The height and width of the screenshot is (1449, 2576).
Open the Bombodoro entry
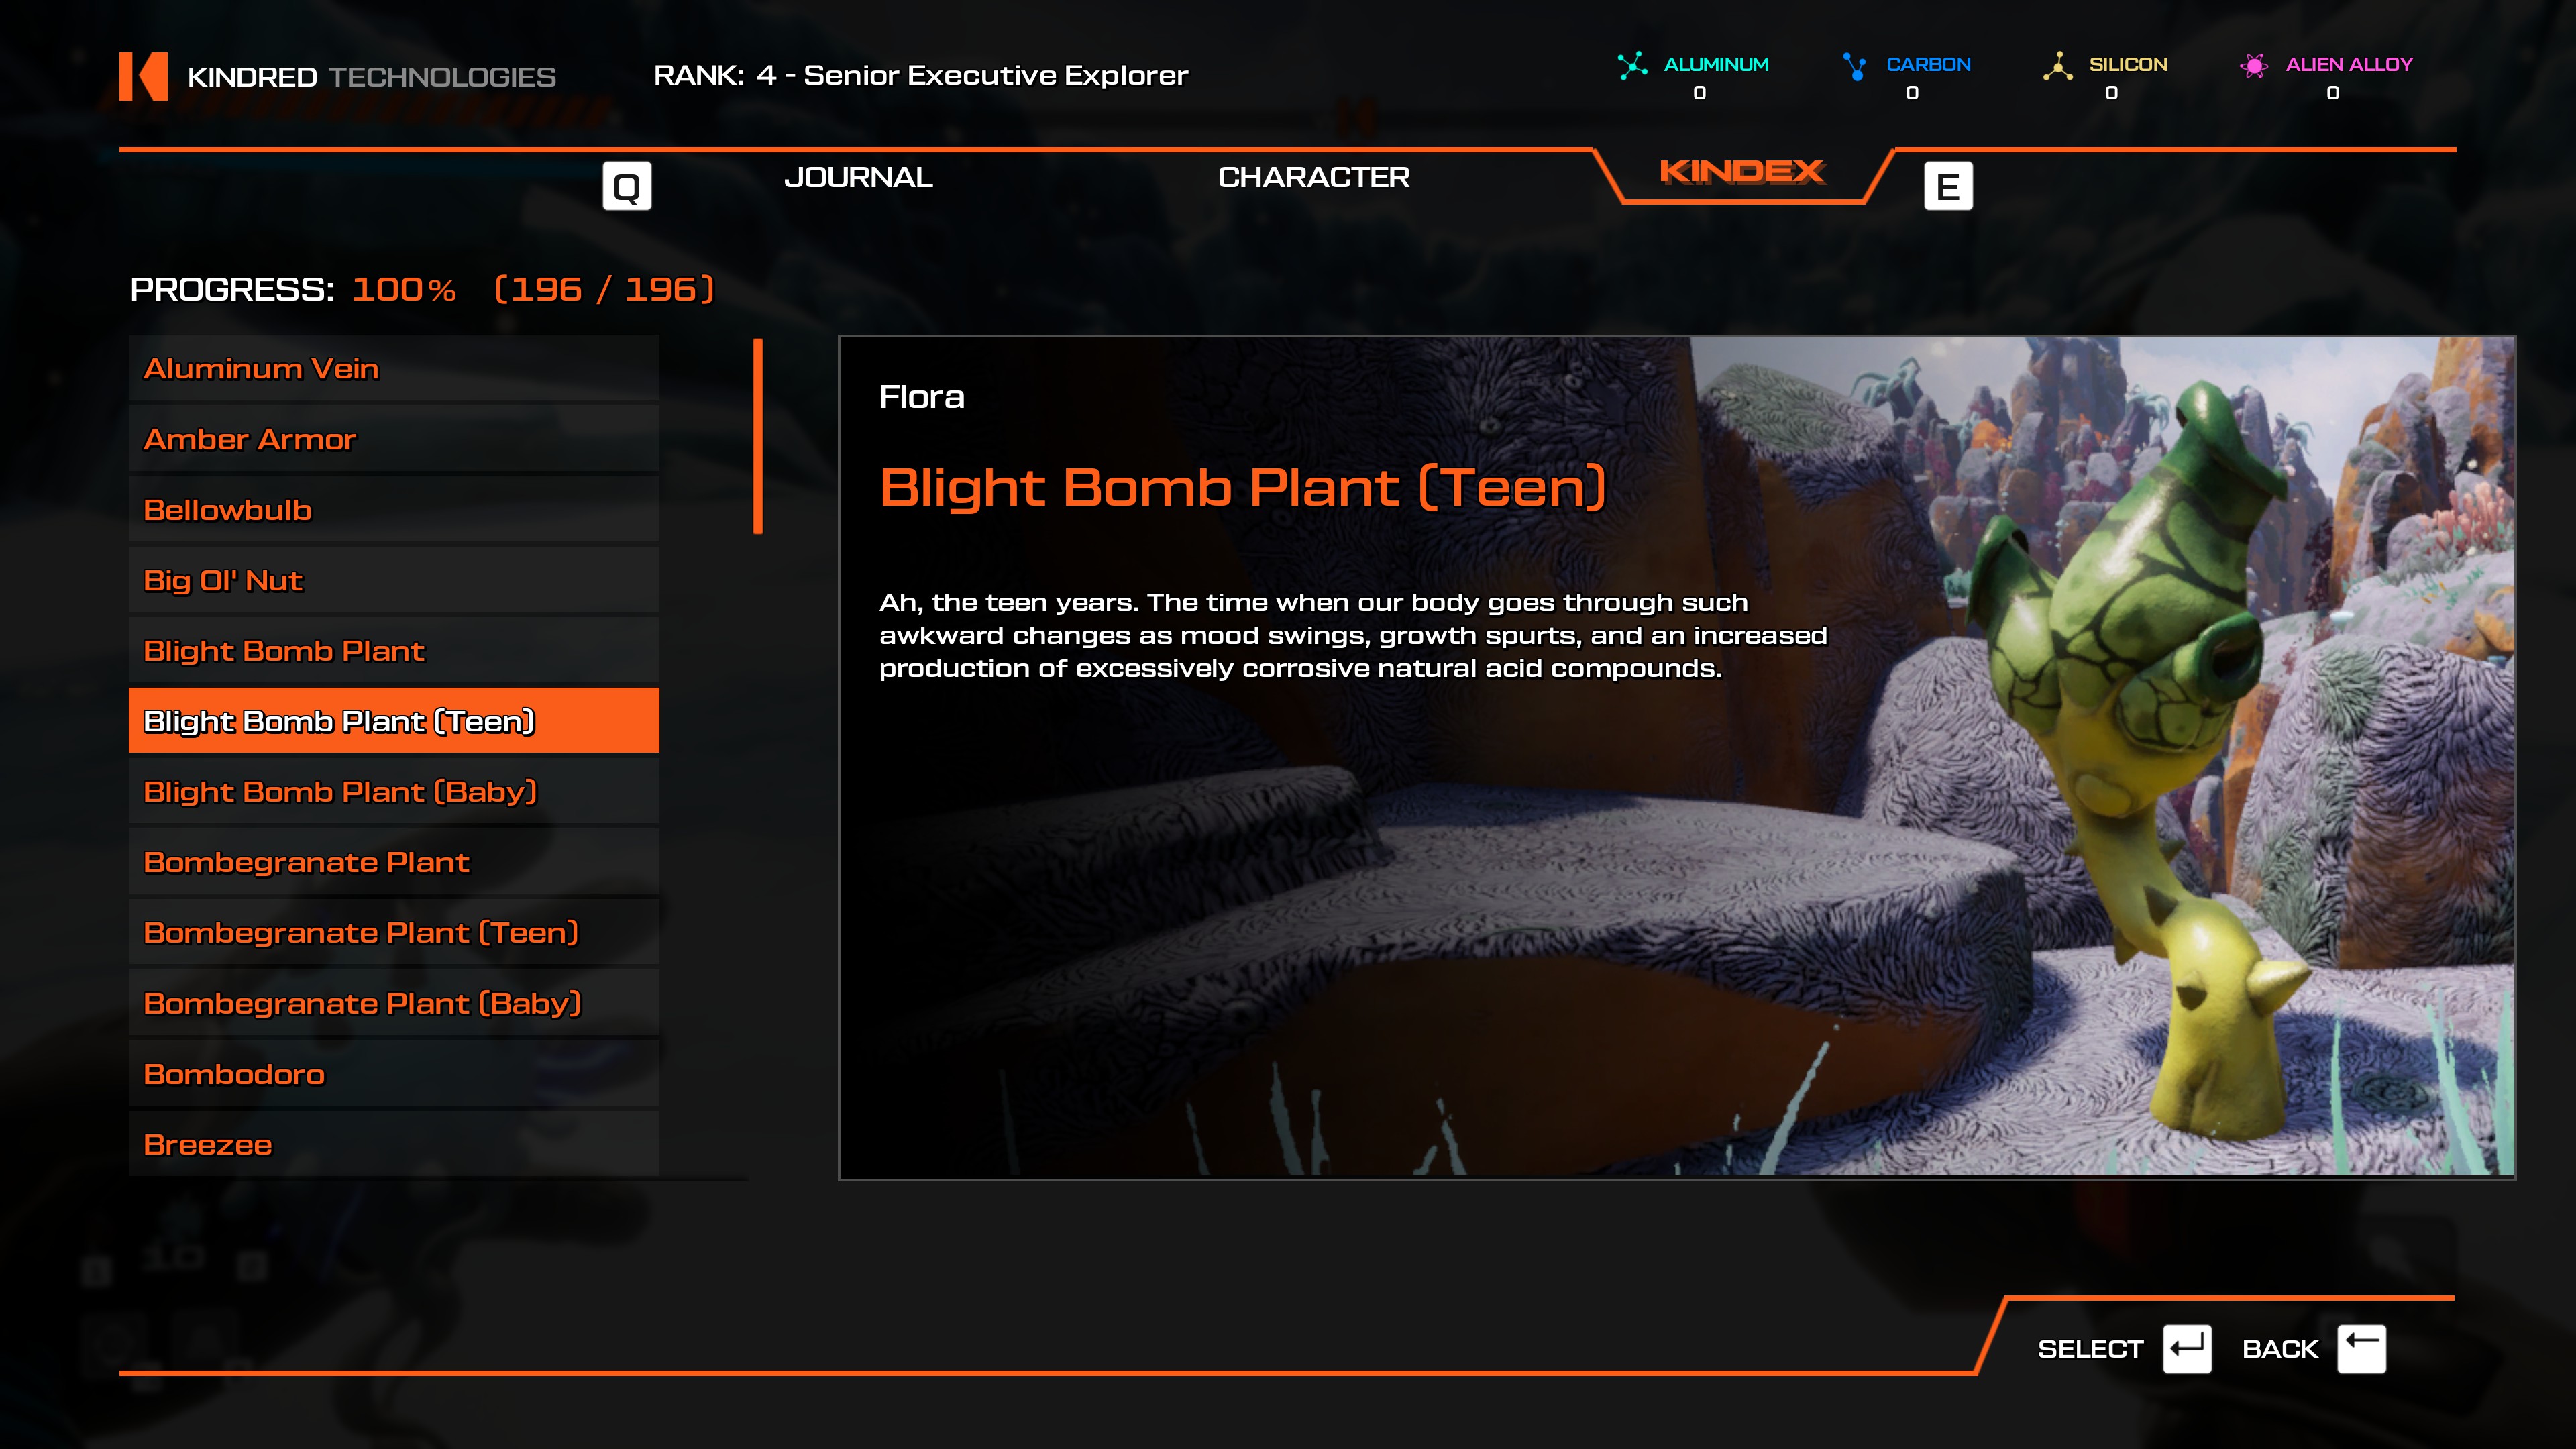pos(393,1074)
